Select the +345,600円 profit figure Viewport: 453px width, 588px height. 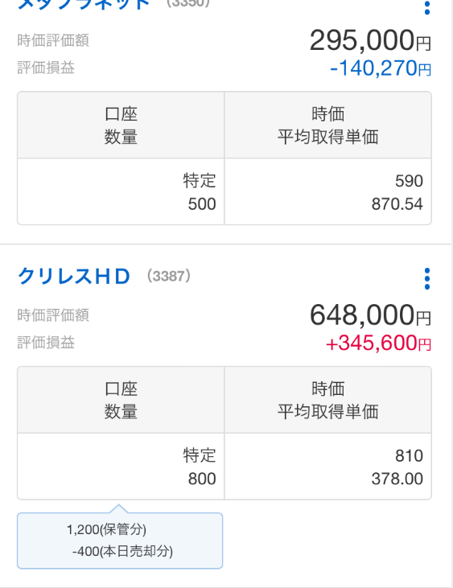coord(378,343)
